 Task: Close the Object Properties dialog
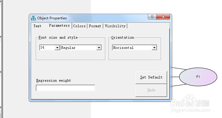coord(163,17)
